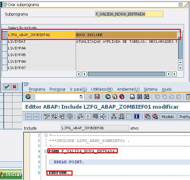Click the Save diskette icon in toolbar
190x180 pixels.
[x=97, y=97]
